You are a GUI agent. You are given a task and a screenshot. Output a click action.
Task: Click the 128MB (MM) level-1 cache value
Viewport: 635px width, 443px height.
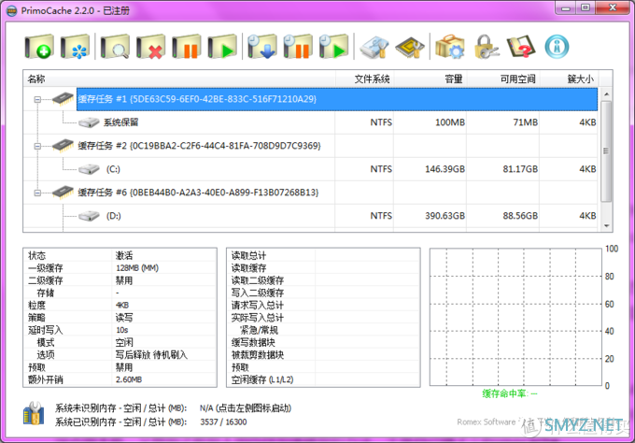(137, 268)
